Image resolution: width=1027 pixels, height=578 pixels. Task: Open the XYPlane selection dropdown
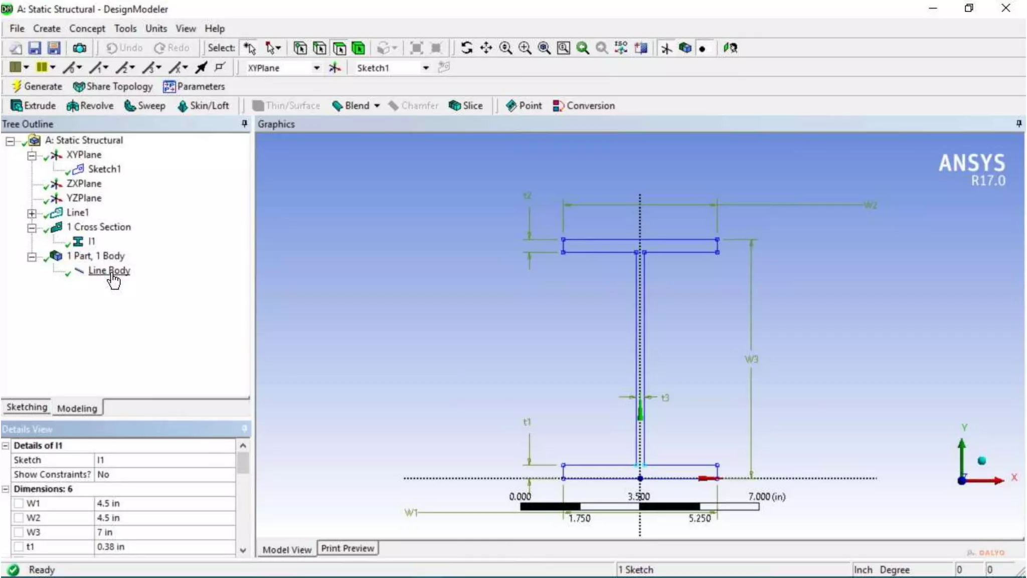[316, 68]
